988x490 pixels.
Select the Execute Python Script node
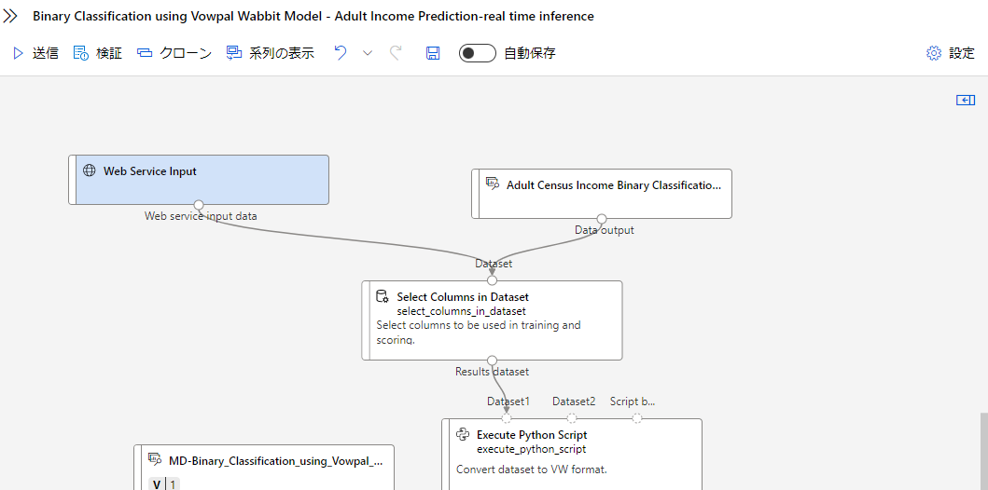[x=571, y=452]
